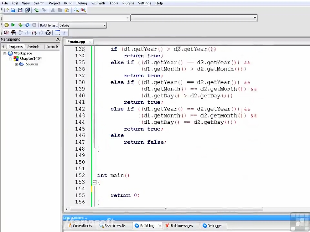Click the Save file icon
Screen dimensions: 310x232
[20, 10]
